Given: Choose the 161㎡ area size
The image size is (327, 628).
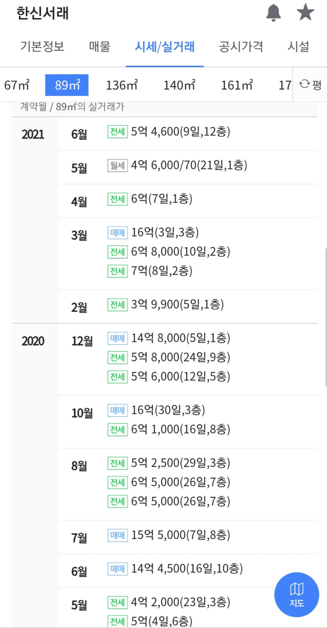Looking at the screenshot, I should pos(237,85).
